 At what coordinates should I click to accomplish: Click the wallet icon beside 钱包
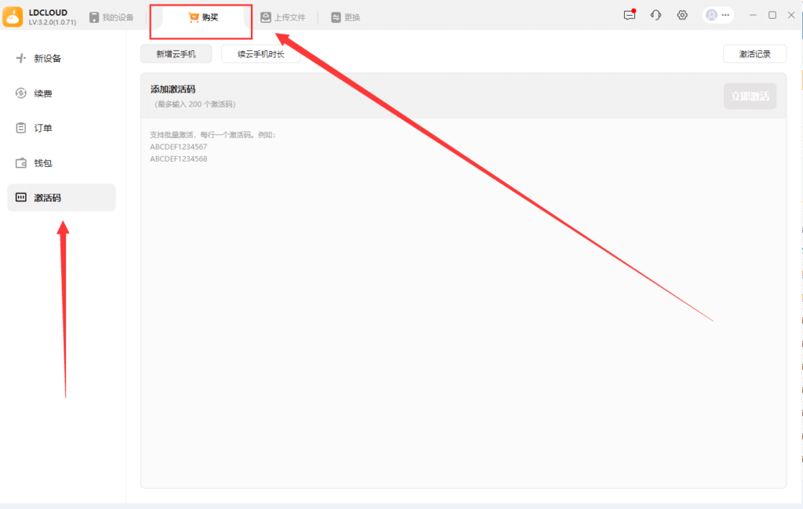point(21,163)
